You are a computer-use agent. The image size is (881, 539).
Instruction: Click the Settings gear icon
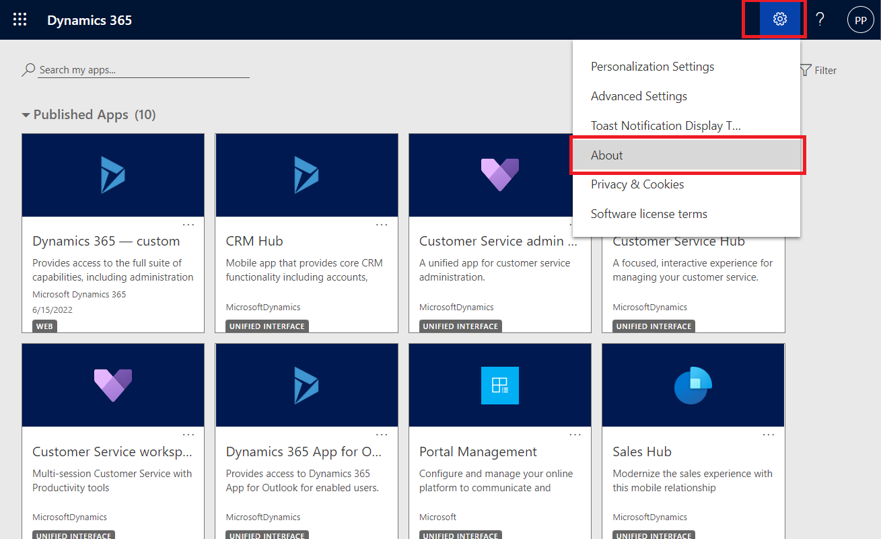click(x=780, y=20)
